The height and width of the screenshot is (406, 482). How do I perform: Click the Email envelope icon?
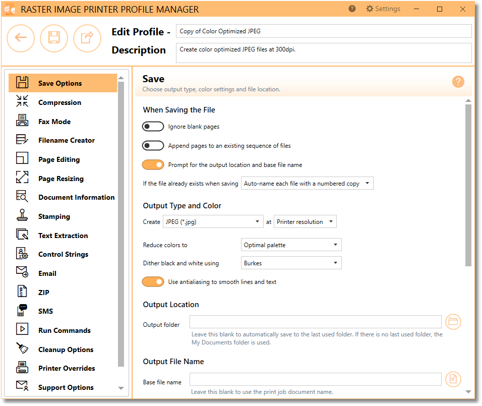[x=22, y=272]
